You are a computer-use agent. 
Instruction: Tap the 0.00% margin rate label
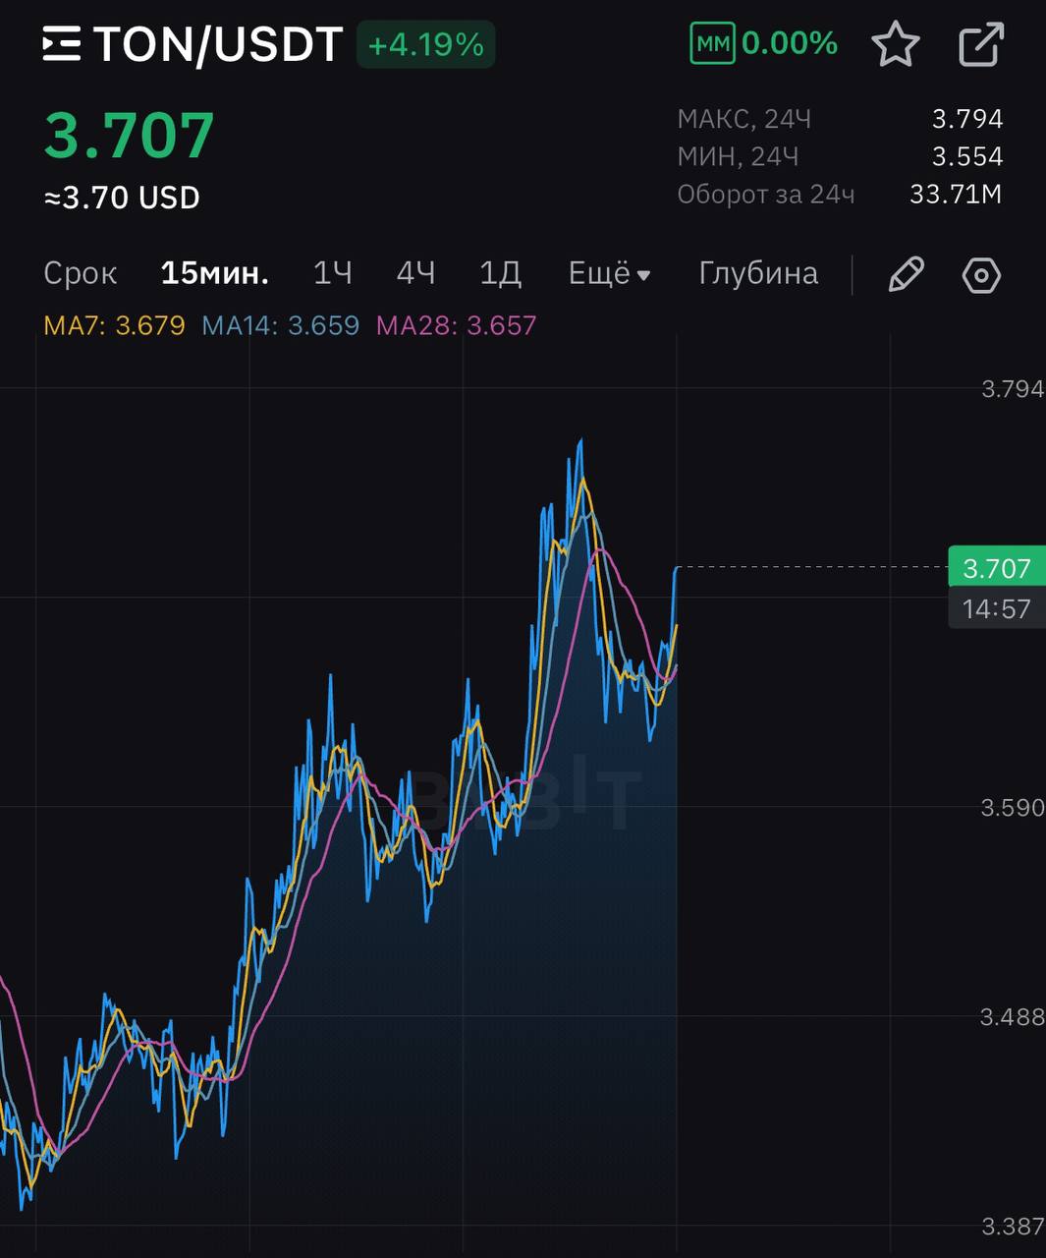pyautogui.click(x=790, y=43)
